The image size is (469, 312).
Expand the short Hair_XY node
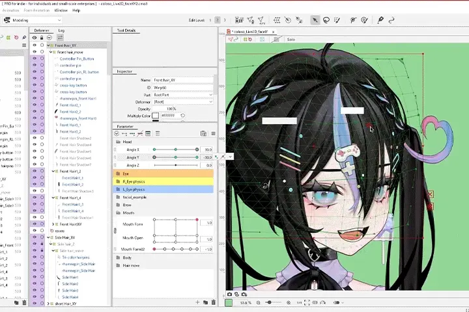pyautogui.click(x=48, y=304)
